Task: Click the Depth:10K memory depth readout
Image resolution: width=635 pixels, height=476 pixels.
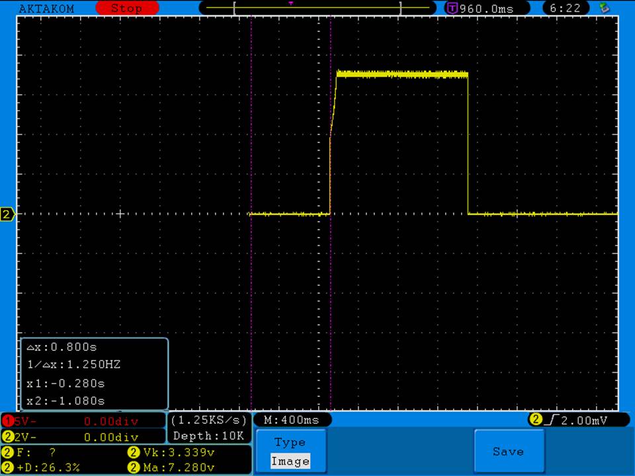Action: pyautogui.click(x=208, y=436)
